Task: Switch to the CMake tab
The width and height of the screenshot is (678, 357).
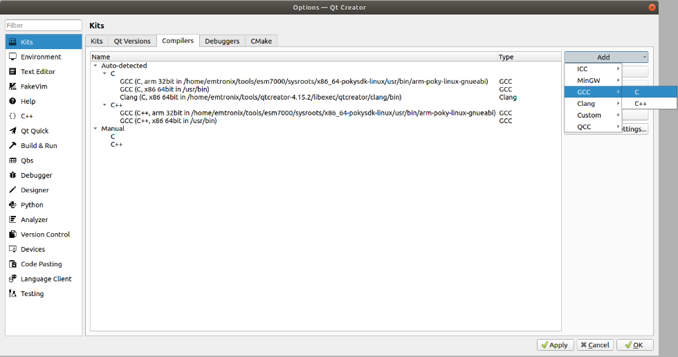Action: [262, 41]
